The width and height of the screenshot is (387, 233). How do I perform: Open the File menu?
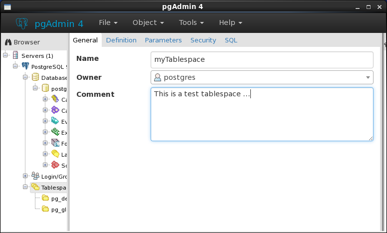pyautogui.click(x=108, y=22)
